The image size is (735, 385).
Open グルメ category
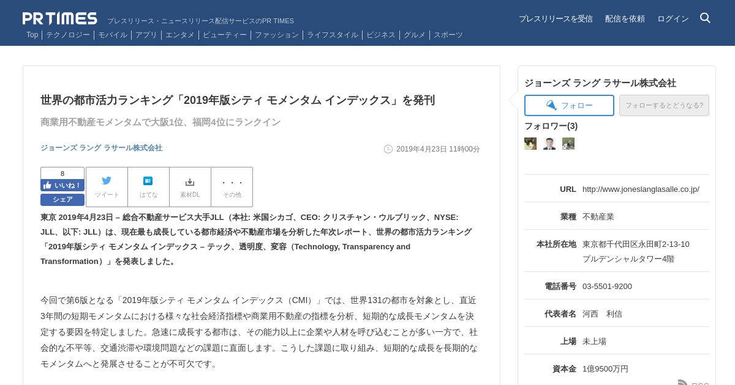point(415,35)
